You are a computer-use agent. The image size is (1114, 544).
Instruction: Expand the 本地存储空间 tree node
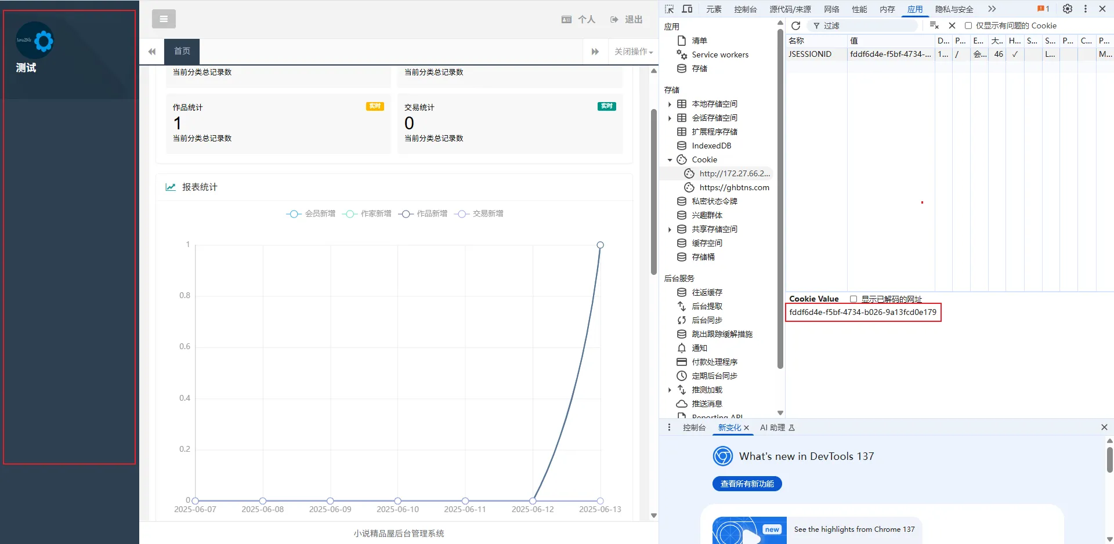click(670, 104)
